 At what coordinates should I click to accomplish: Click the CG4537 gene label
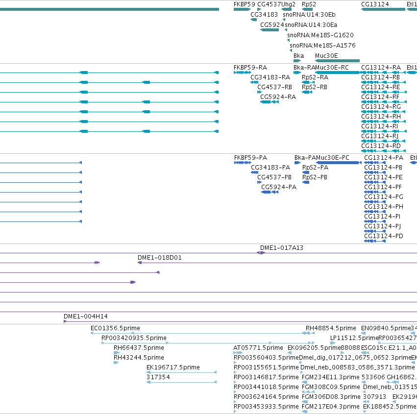(x=269, y=4)
